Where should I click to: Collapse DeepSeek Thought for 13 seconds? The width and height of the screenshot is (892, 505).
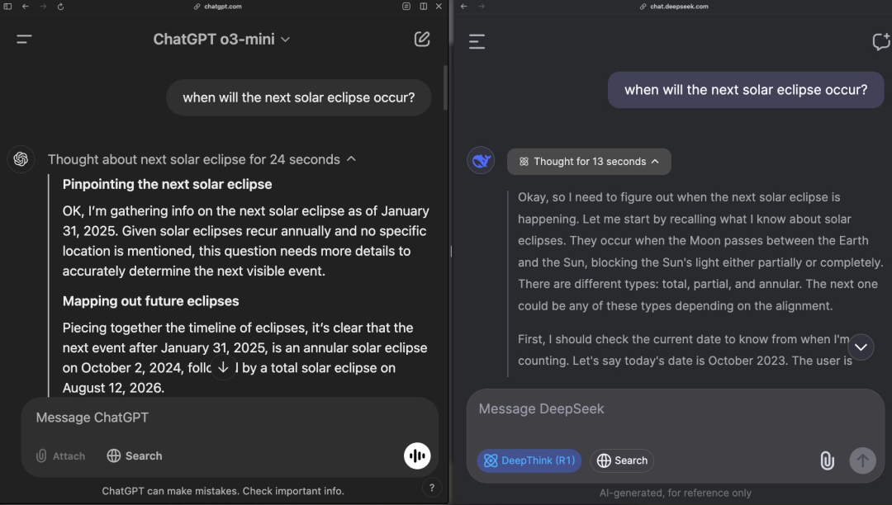589,162
